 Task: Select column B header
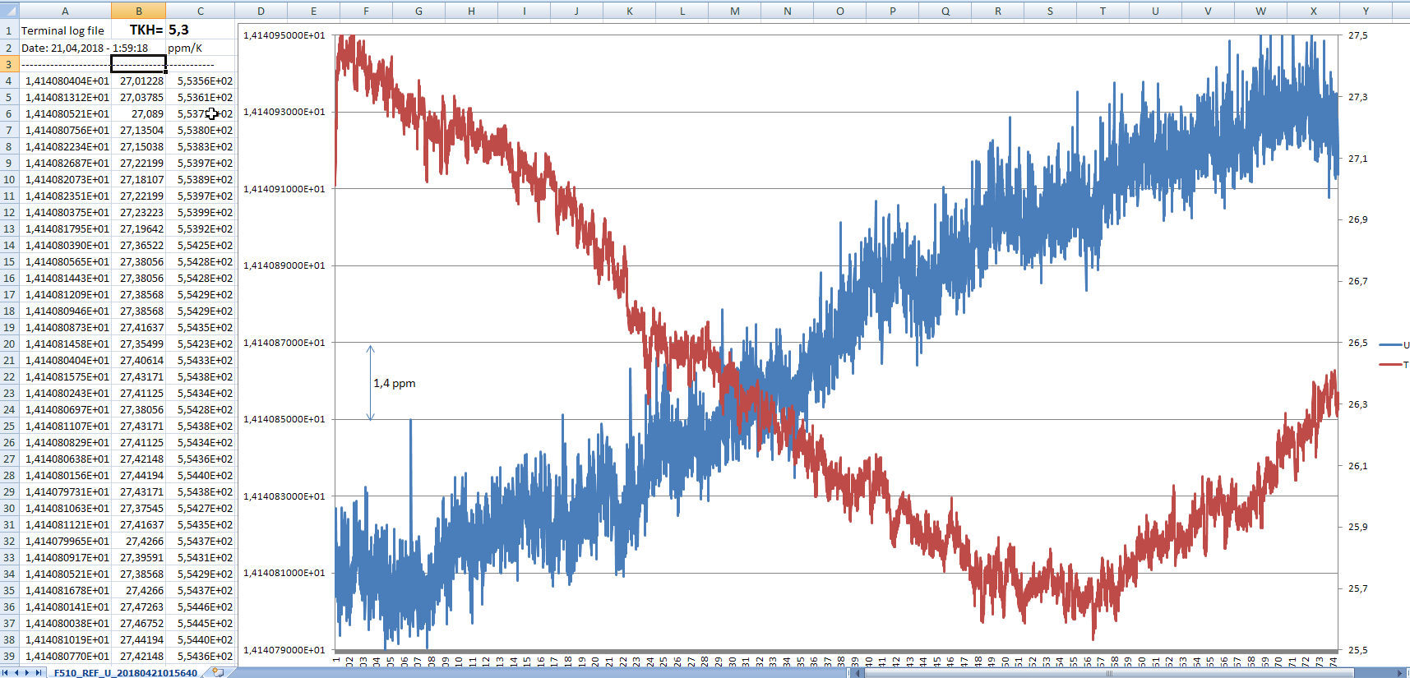point(139,11)
